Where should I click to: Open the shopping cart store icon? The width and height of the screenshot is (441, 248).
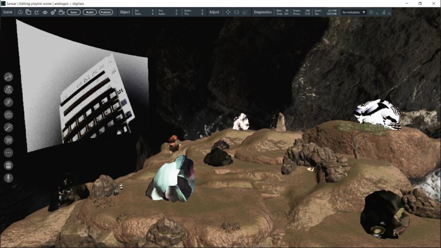coord(8,140)
